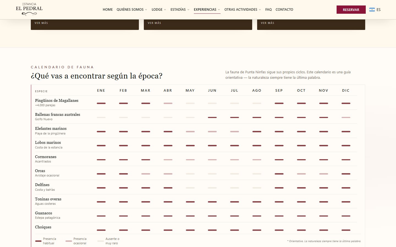This screenshot has width=396, height=247.
Task: Click the Estancia El Pedral logo
Action: click(x=29, y=9)
